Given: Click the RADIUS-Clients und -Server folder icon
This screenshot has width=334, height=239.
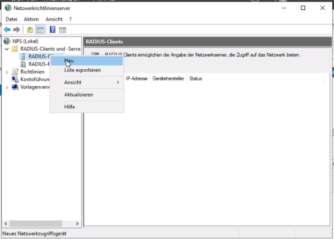Looking at the screenshot, I should pyautogui.click(x=15, y=49).
